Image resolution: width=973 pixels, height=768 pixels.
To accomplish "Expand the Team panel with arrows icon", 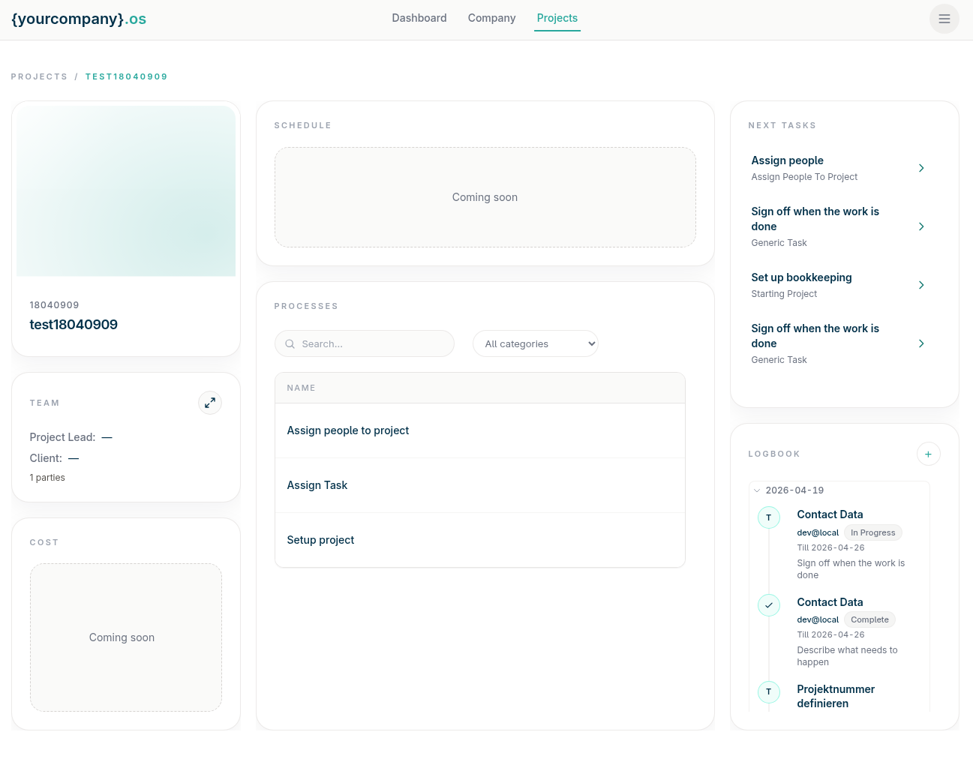I will pos(210,403).
